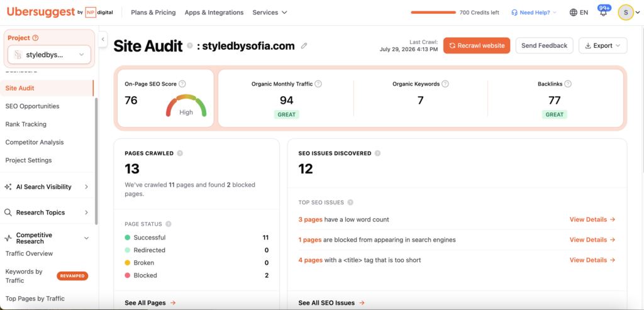View Details for low word count issue

tap(592, 219)
